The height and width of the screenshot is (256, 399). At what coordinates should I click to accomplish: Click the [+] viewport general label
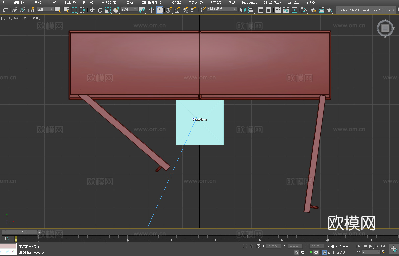[3, 18]
